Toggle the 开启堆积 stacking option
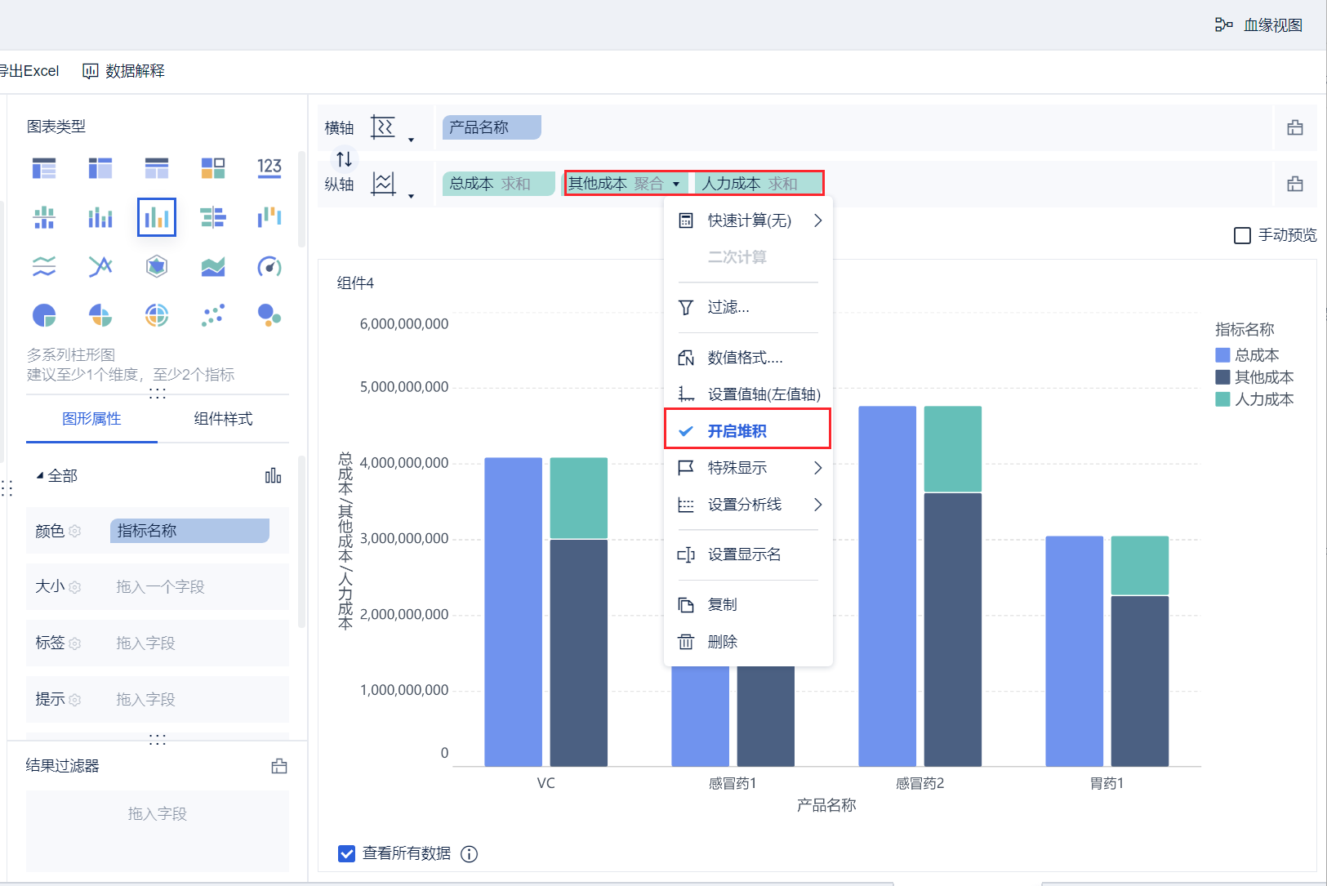Image resolution: width=1327 pixels, height=886 pixels. coord(747,430)
